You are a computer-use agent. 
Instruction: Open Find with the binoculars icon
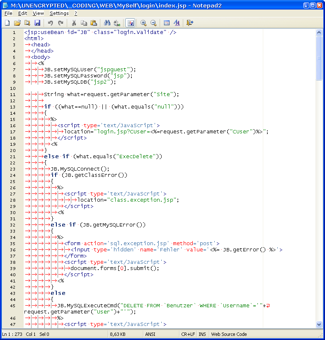[107, 23]
